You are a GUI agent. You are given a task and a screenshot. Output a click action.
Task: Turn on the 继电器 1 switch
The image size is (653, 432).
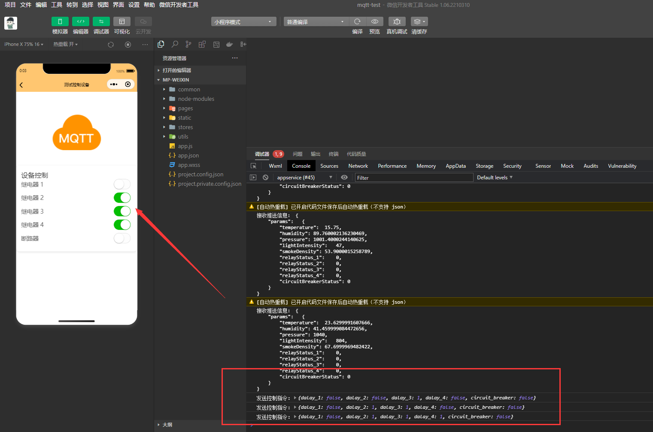(x=122, y=184)
